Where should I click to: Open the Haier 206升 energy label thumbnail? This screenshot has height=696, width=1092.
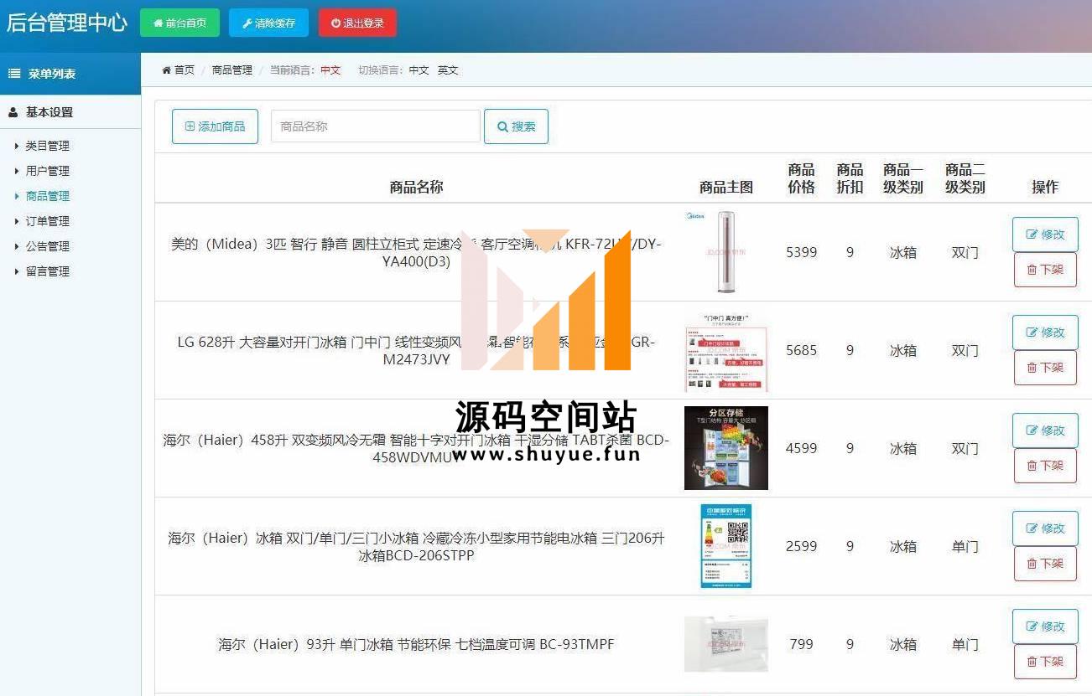coord(726,546)
